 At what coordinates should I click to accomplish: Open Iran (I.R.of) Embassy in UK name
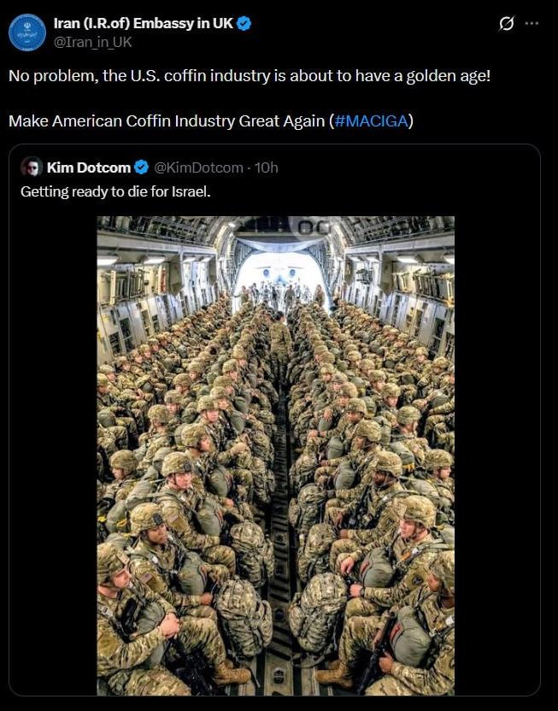click(144, 24)
